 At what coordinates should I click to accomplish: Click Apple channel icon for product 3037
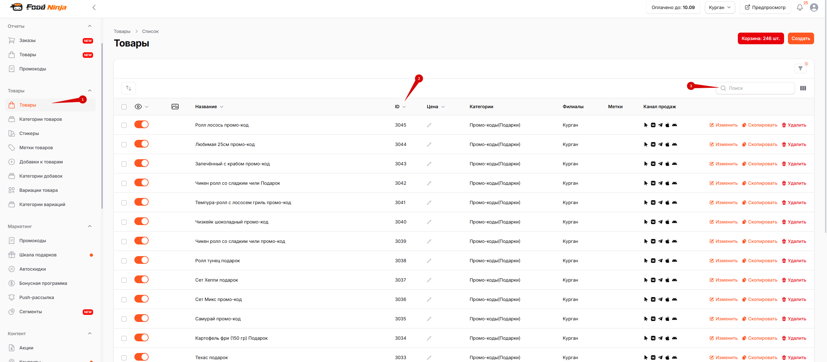(667, 280)
